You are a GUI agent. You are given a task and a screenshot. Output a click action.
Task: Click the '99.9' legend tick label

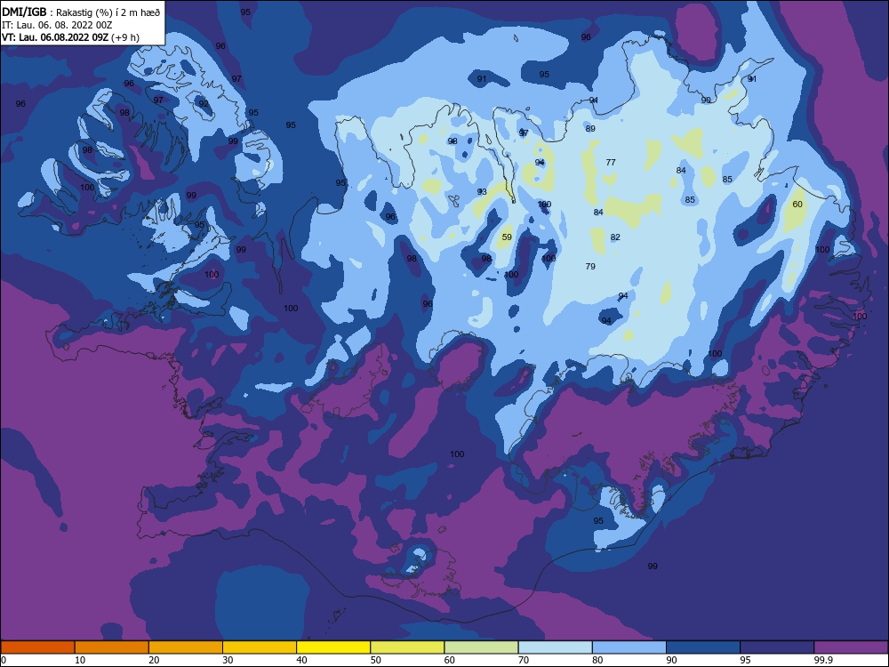pyautogui.click(x=823, y=660)
